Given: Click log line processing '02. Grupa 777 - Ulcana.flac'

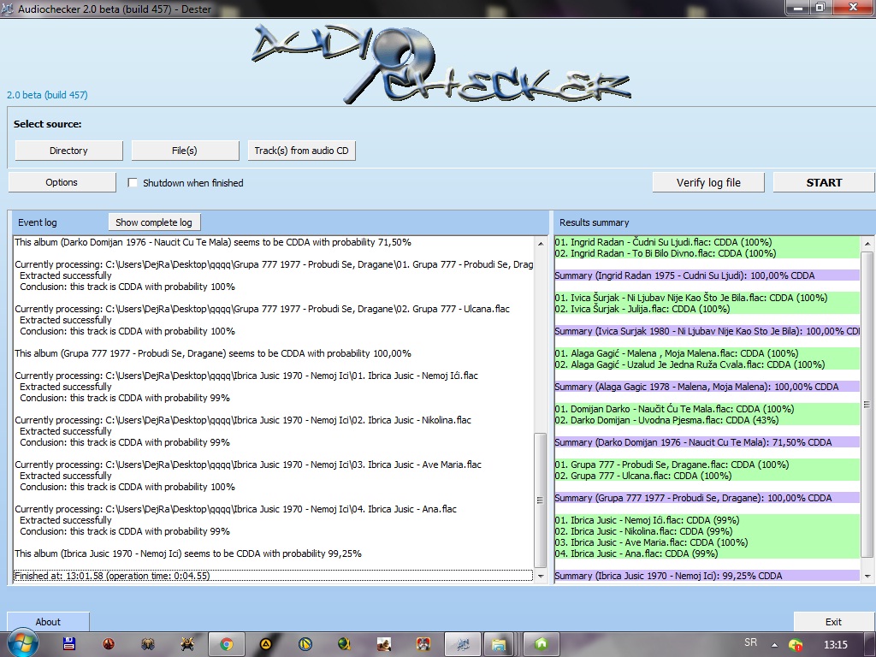Looking at the screenshot, I should (x=262, y=309).
